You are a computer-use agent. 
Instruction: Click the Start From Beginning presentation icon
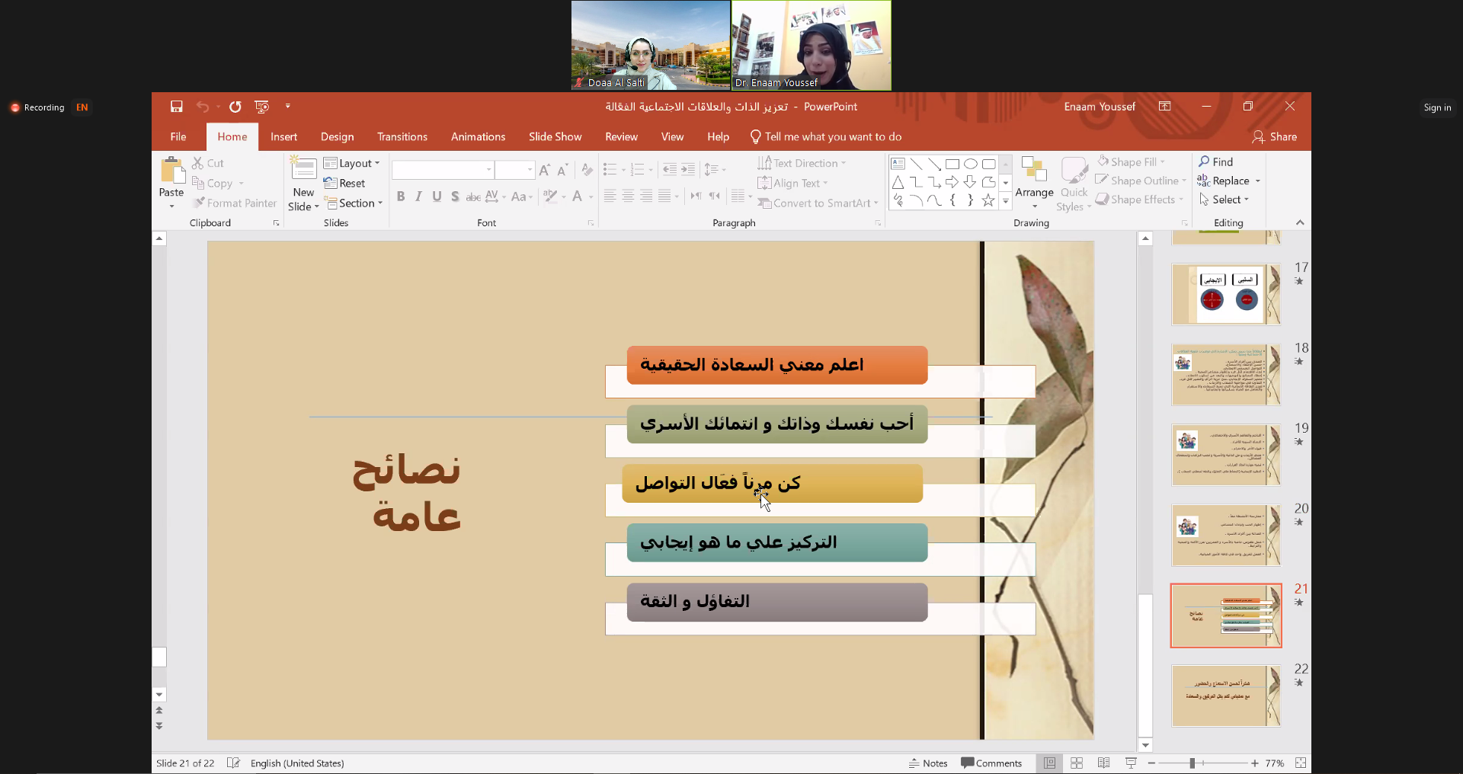[x=261, y=107]
